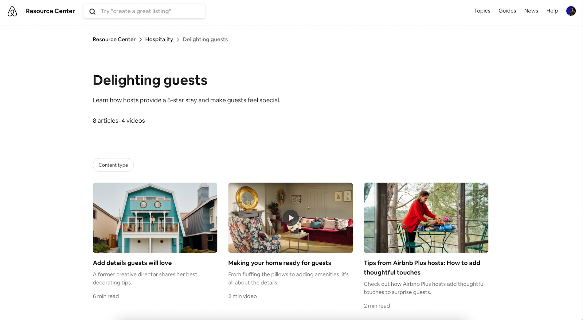583x320 pixels.
Task: Open the Content type filter
Action: click(113, 165)
